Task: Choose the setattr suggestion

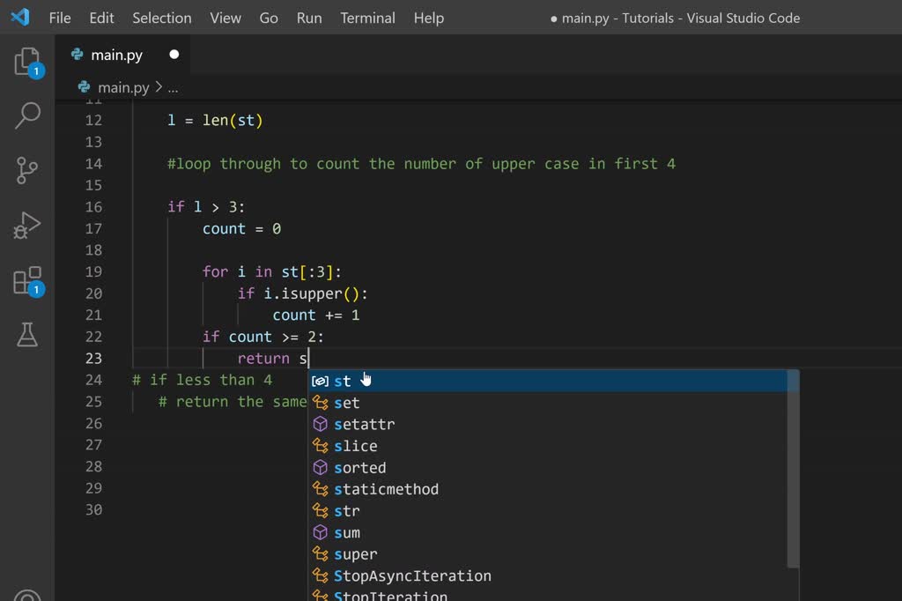Action: 549,424
